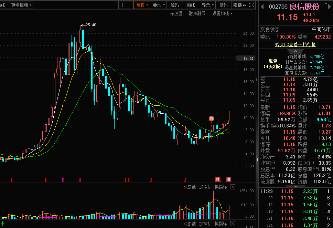
Task: Close the volume indicator panel
Action: (x=233, y=187)
